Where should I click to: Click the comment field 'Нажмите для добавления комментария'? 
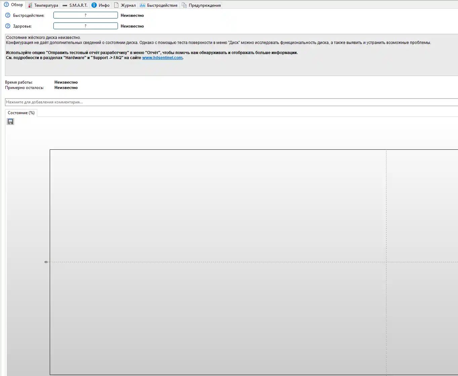(232, 102)
